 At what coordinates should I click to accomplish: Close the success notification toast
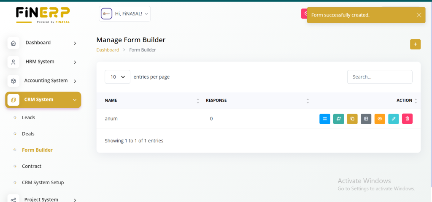coord(418,15)
